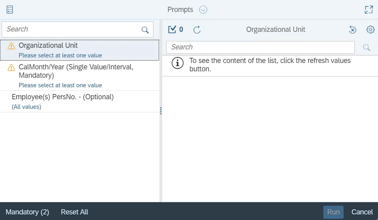Screen dimensions: 378x220
Task: Click the warning icon beside Organizational Unit
Action: tap(12, 46)
